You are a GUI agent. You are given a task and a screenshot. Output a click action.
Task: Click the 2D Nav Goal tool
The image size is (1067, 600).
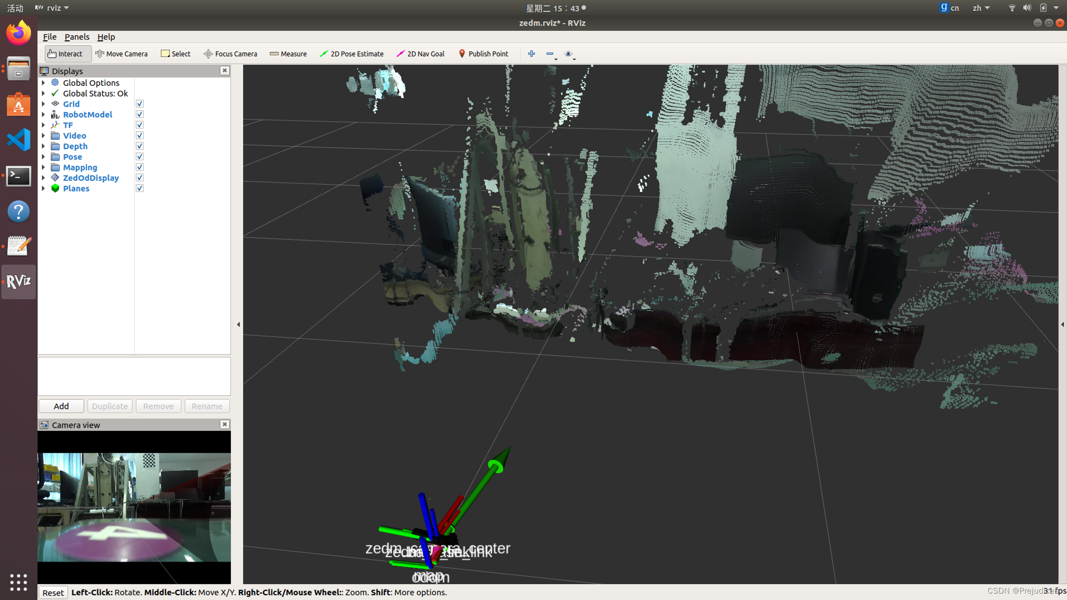click(421, 53)
